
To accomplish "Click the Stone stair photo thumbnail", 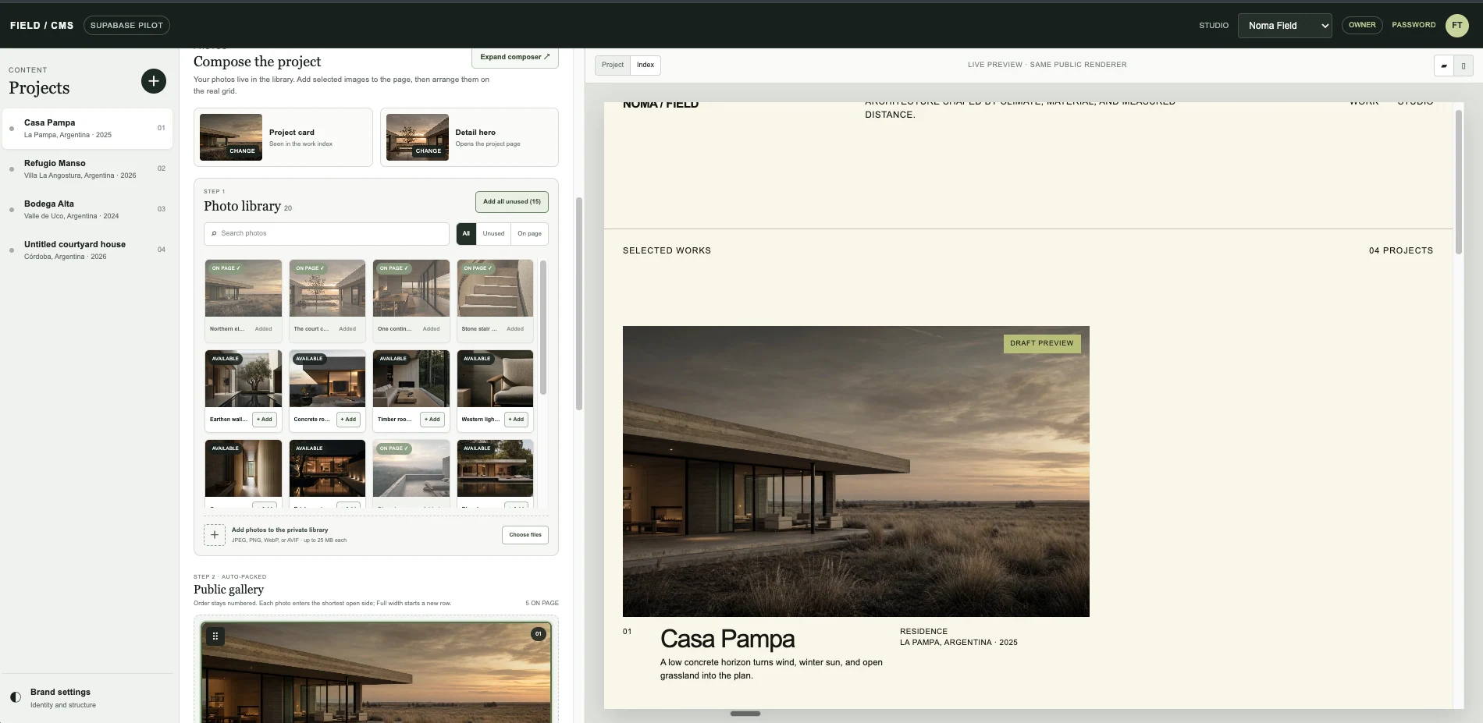I will tap(495, 289).
